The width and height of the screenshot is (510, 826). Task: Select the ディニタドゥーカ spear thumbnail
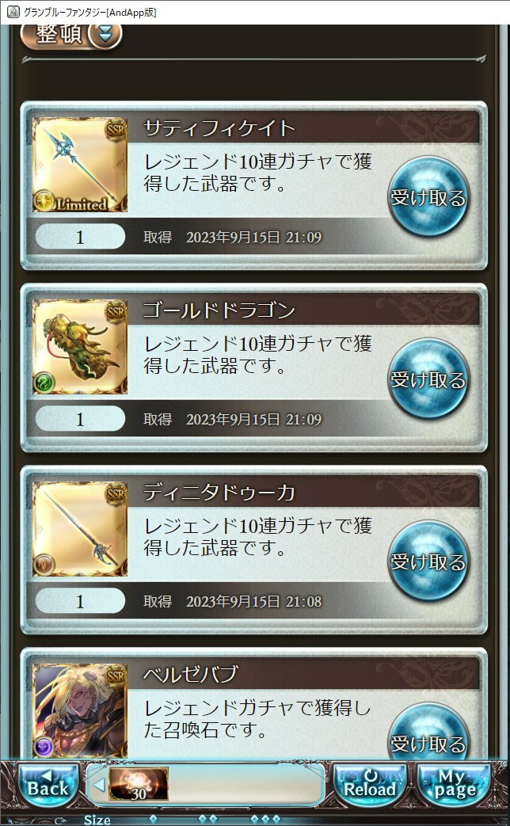click(79, 530)
